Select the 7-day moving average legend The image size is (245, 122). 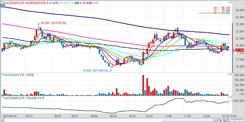point(51,3)
